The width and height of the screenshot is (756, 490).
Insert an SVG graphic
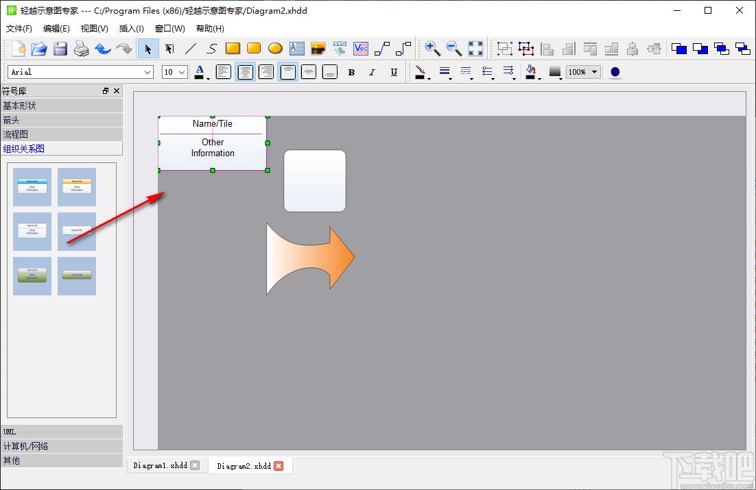point(340,49)
